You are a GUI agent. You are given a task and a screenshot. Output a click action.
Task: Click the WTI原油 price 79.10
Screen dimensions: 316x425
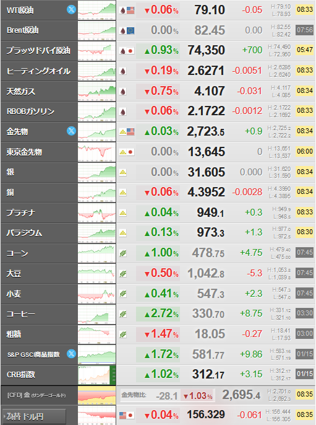click(x=210, y=10)
